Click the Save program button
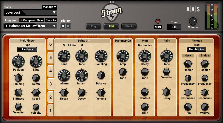 click(x=40, y=20)
